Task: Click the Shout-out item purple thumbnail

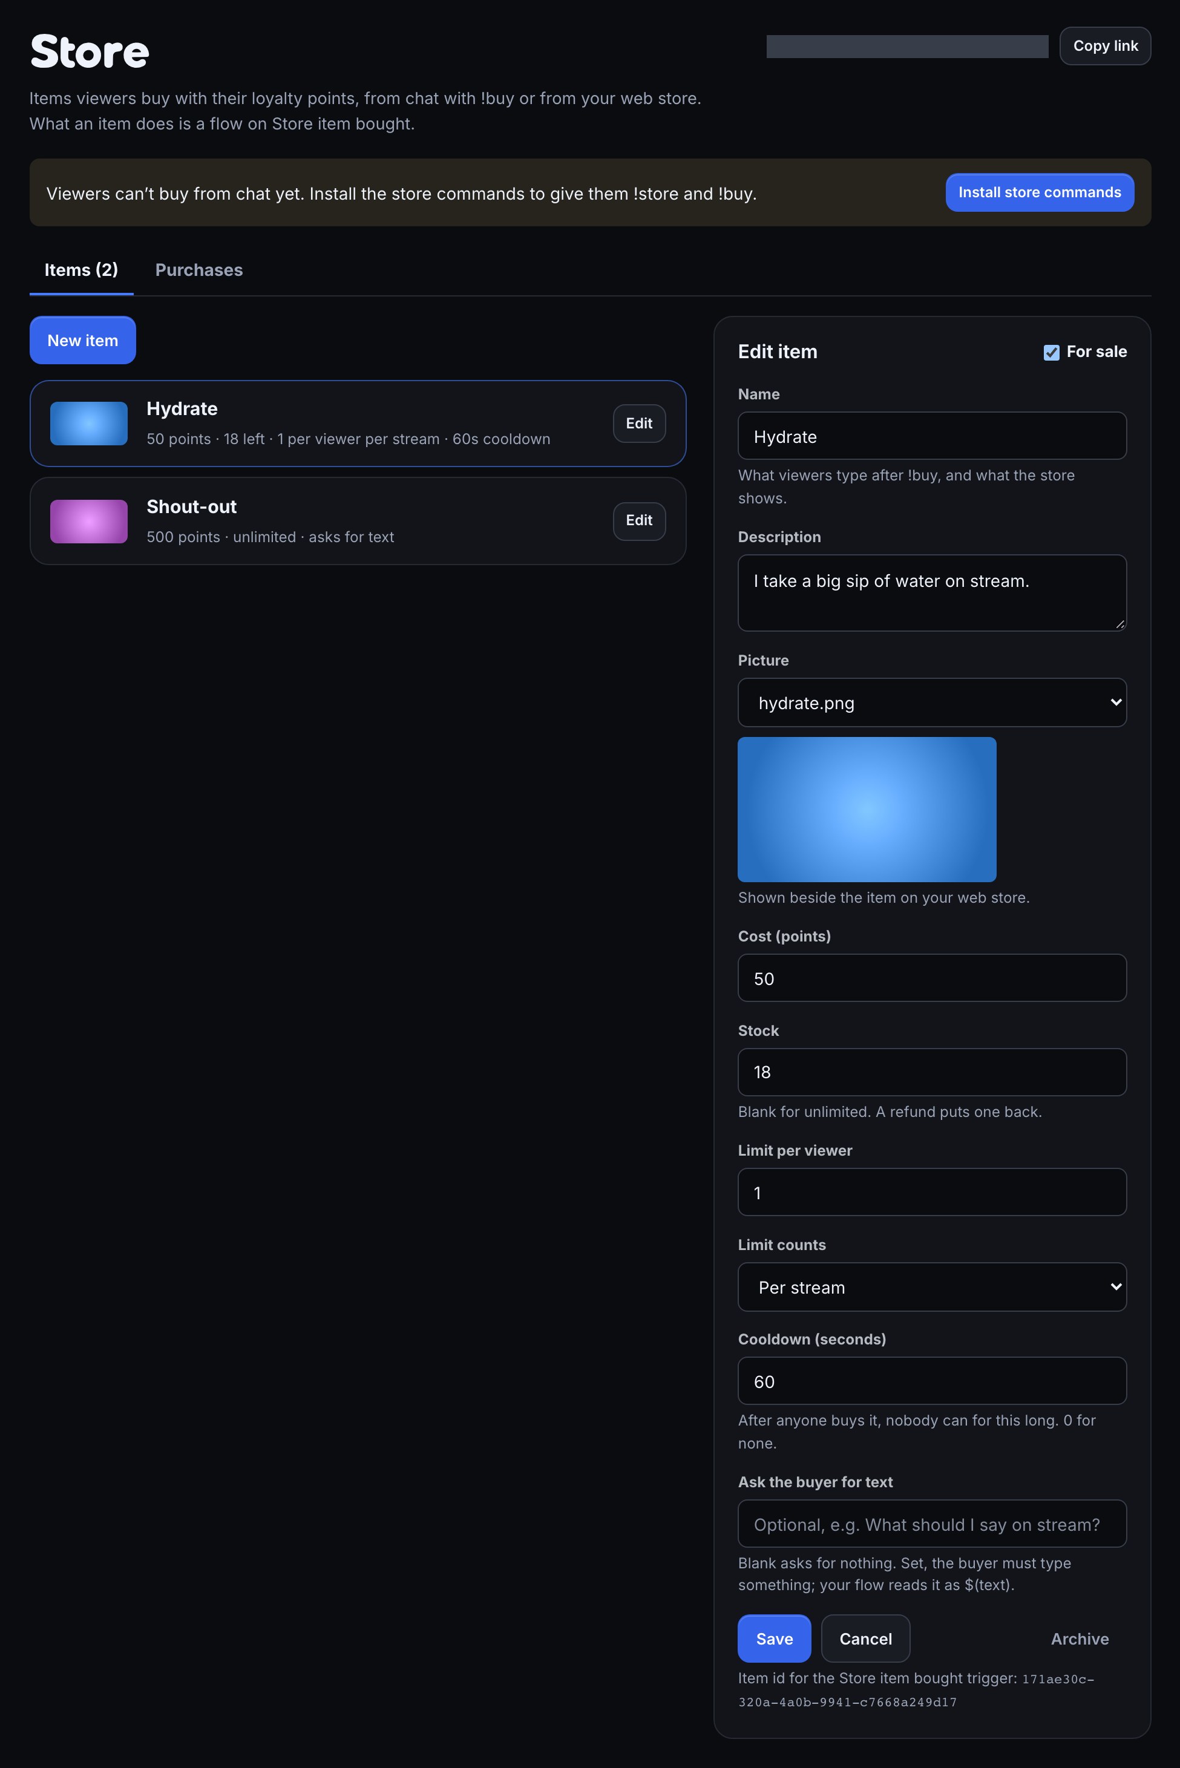Action: pos(89,520)
